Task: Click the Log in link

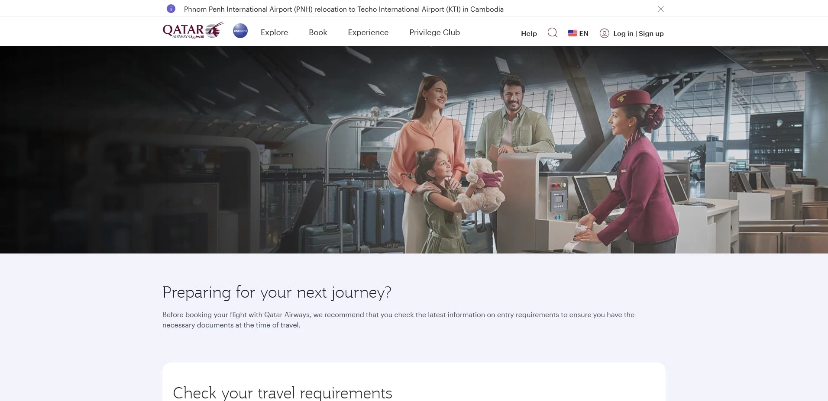Action: coord(623,33)
